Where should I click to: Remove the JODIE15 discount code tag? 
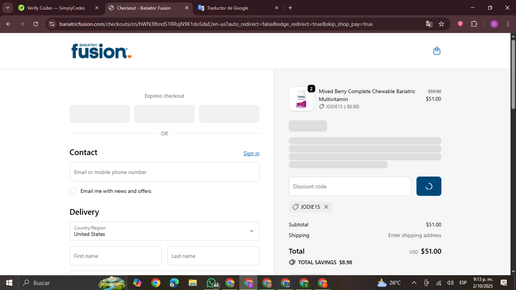[326, 207]
